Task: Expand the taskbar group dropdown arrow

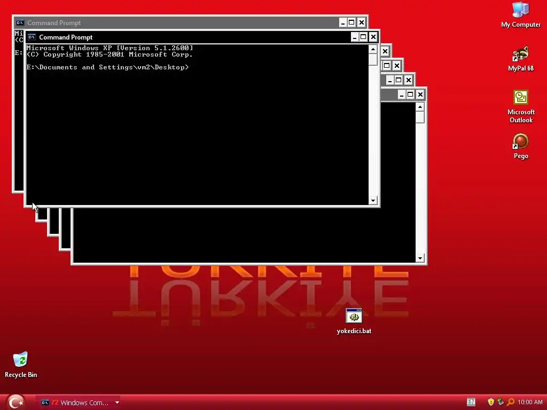Action: coord(117,403)
